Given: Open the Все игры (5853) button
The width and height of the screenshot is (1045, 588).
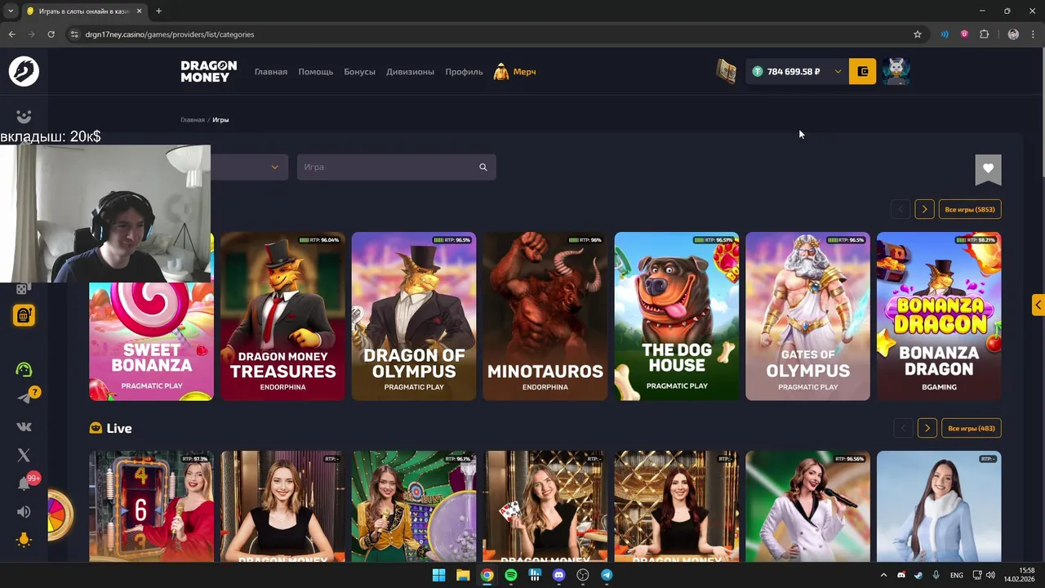Looking at the screenshot, I should pos(970,210).
